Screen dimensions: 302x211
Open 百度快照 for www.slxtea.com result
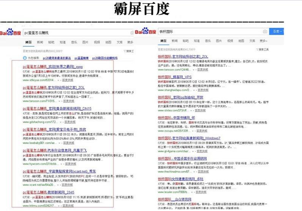pyautogui.click(x=200, y=110)
